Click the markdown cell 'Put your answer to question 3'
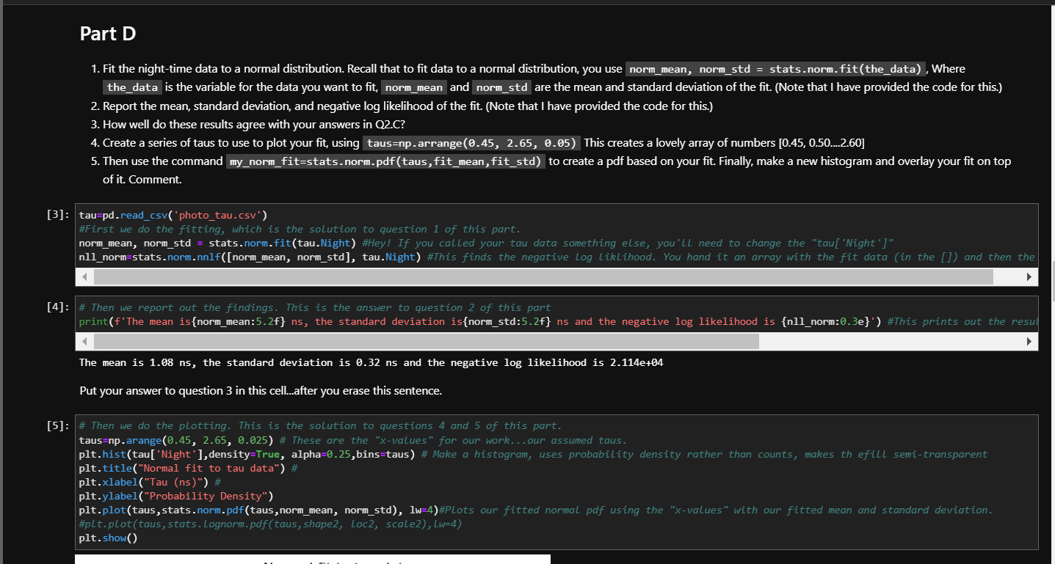The width and height of the screenshot is (1055, 564). pos(261,391)
